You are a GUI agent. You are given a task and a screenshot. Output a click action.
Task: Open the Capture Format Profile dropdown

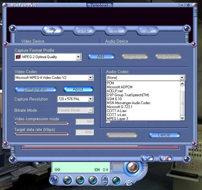[78, 57]
